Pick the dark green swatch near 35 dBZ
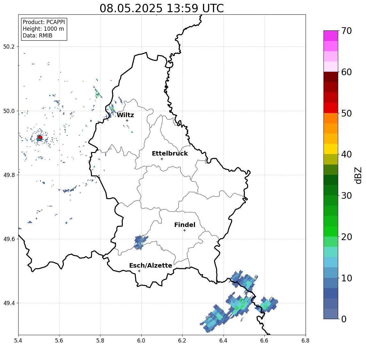Screen dimensions: 366x347 tap(331, 180)
